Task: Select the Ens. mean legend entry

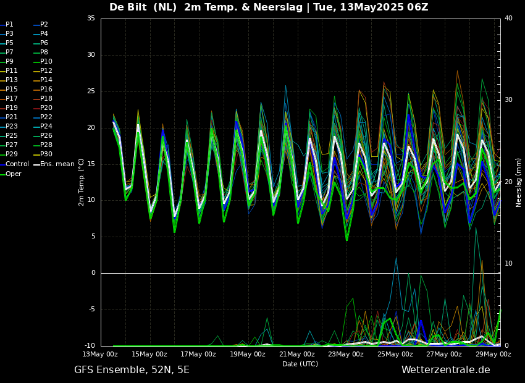Action: point(57,164)
